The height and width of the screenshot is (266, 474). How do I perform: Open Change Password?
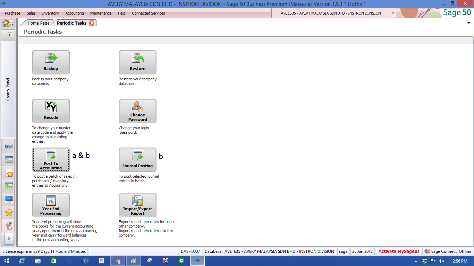click(138, 111)
